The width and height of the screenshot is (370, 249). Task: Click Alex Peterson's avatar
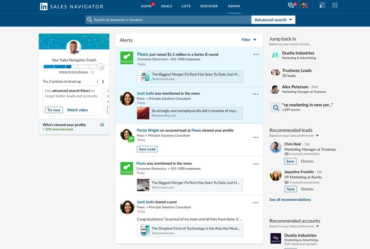[275, 89]
